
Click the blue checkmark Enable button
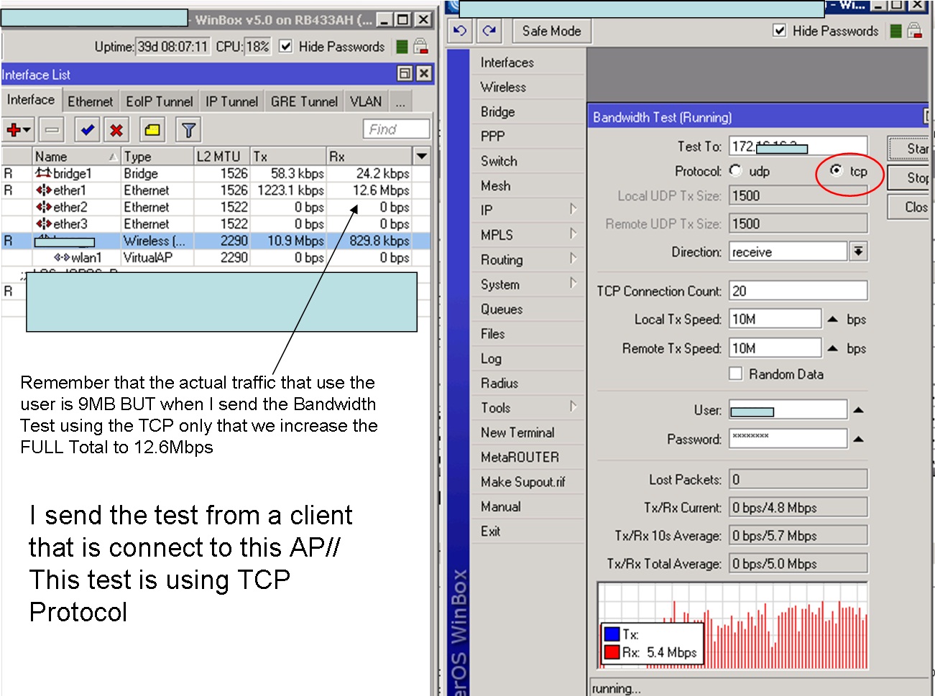tap(88, 130)
